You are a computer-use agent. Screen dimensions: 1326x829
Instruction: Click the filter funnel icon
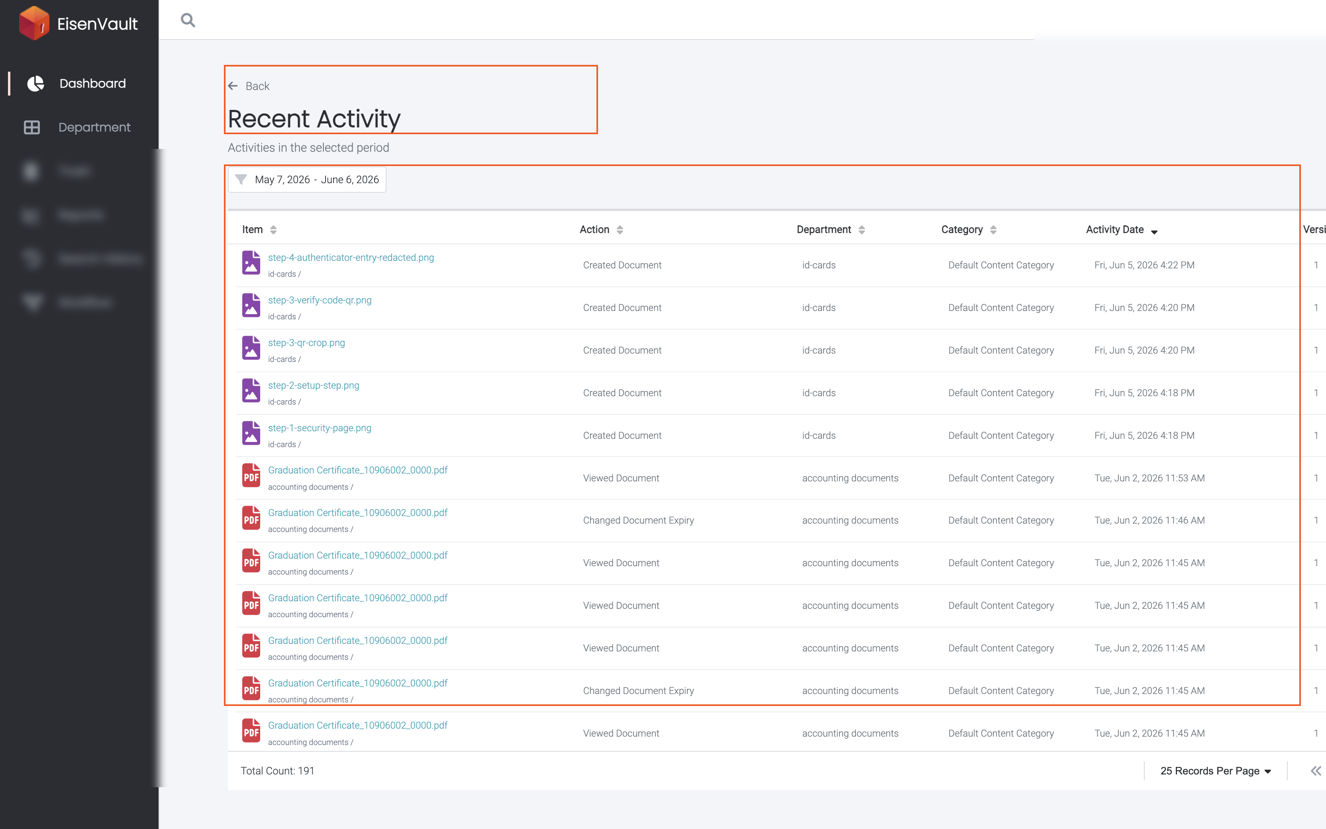[x=241, y=179]
